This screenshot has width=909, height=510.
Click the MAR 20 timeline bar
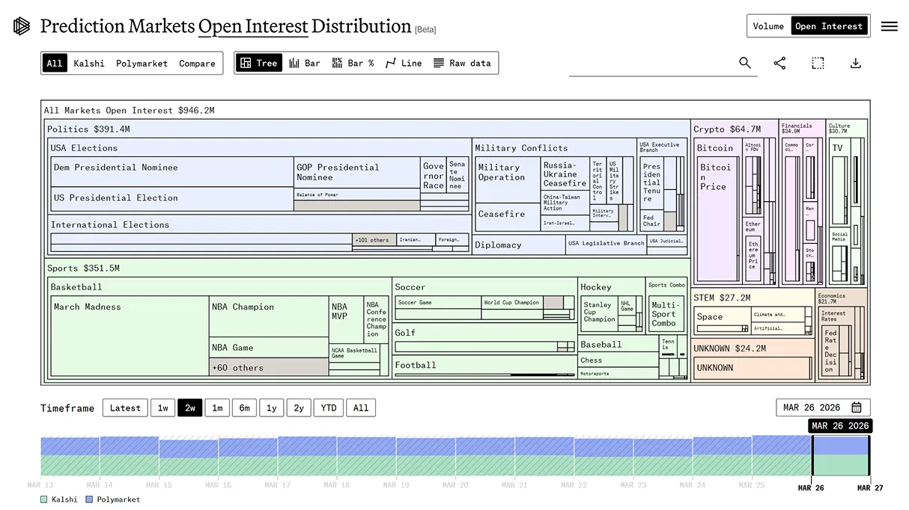484,456
